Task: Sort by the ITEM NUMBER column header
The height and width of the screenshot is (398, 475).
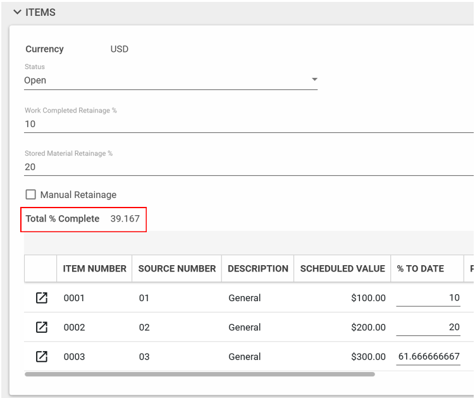Action: (x=94, y=268)
